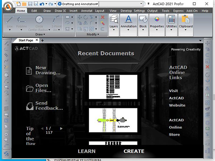Expand the Modify panel title arrow
The image size is (215, 161).
pos(98,34)
